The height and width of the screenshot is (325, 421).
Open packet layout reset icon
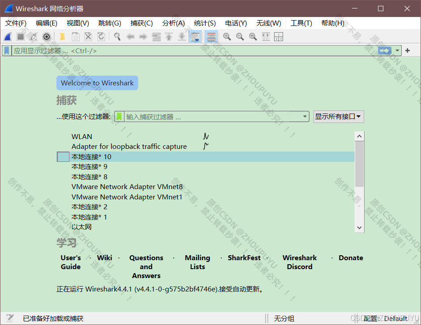279,37
